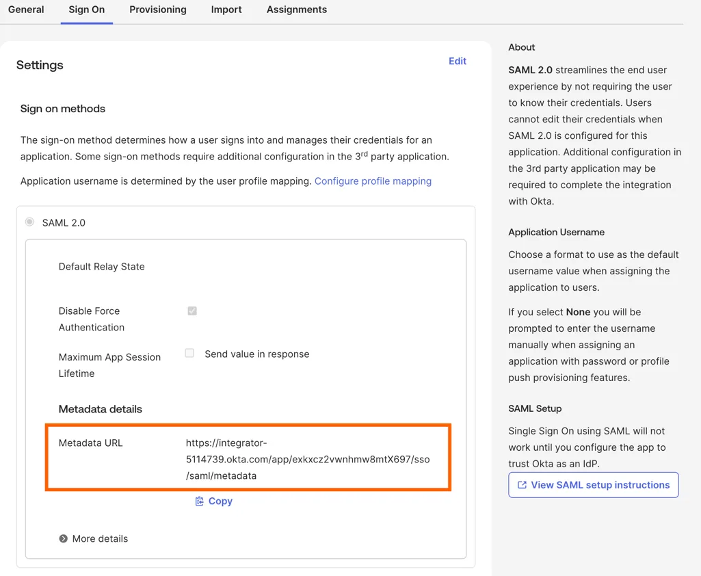Toggle Disable Force Authentication checkbox
This screenshot has height=576, width=701.
point(192,311)
